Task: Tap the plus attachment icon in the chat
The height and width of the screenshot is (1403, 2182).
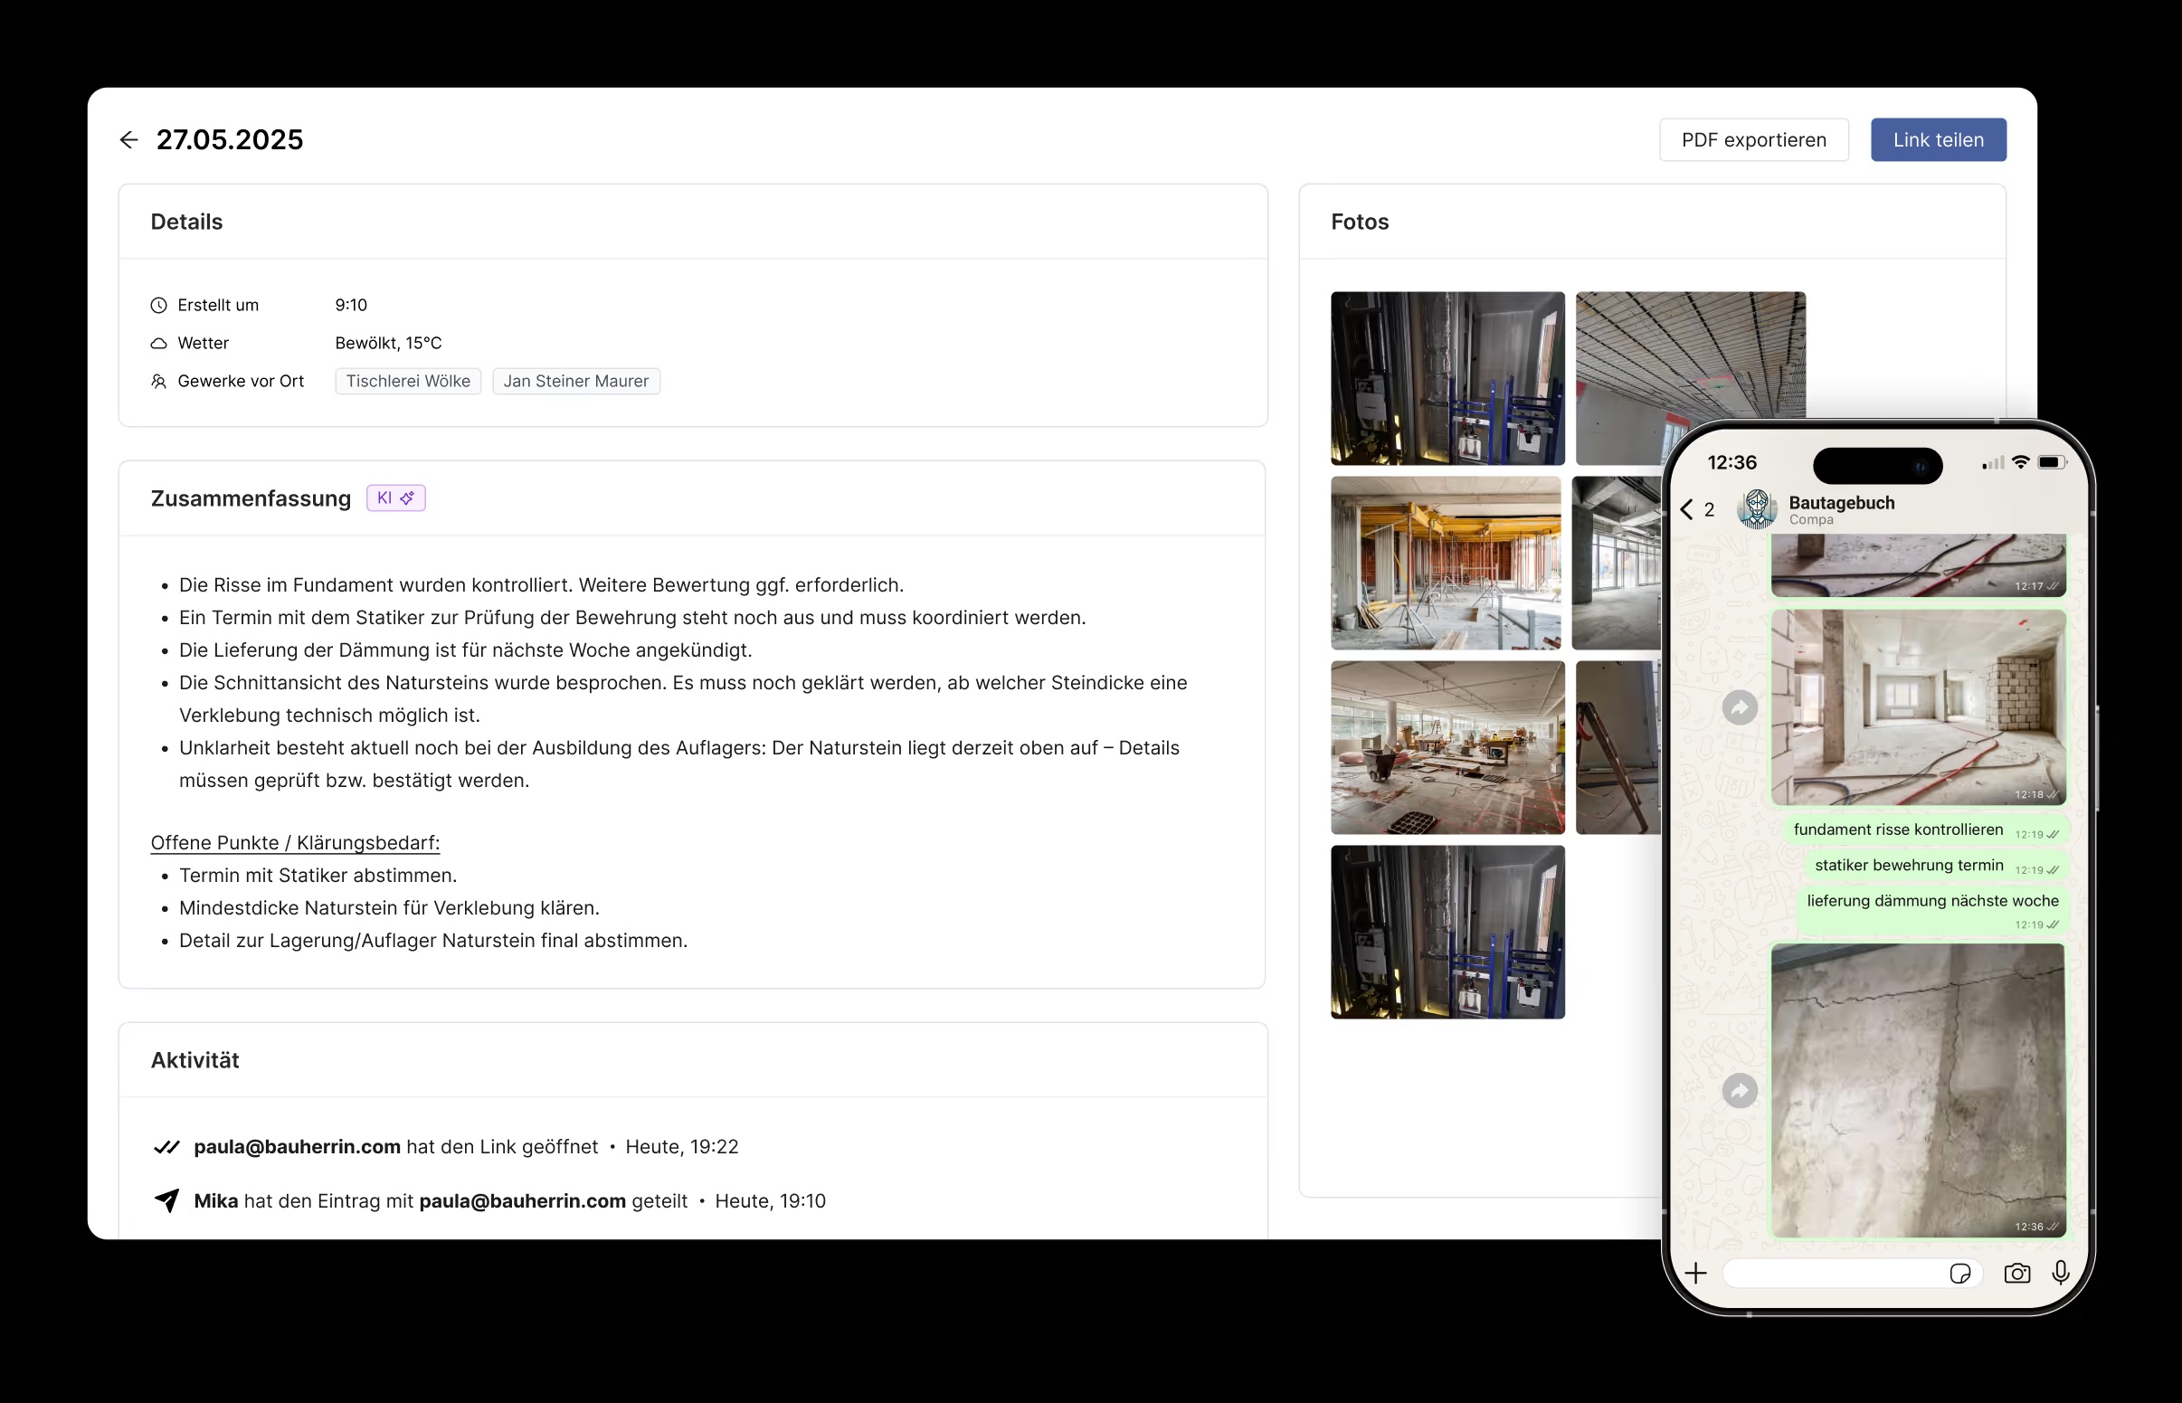Action: click(x=1695, y=1273)
